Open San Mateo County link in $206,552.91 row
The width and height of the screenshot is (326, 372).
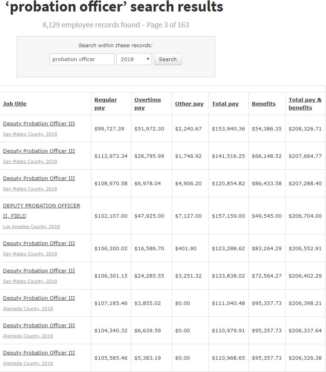[30, 254]
